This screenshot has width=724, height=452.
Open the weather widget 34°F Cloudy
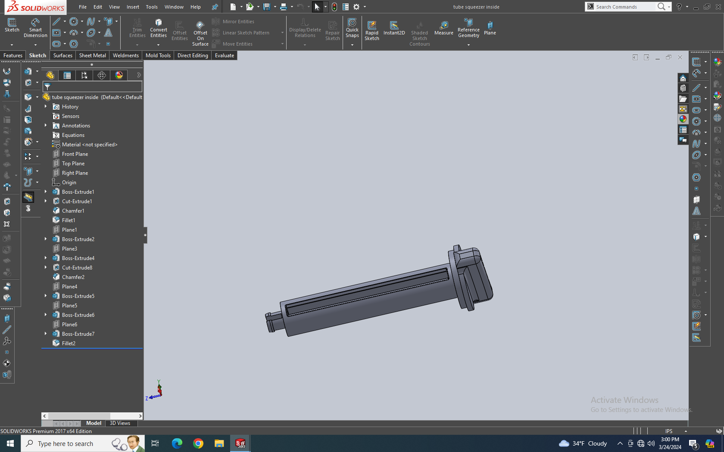tap(583, 443)
